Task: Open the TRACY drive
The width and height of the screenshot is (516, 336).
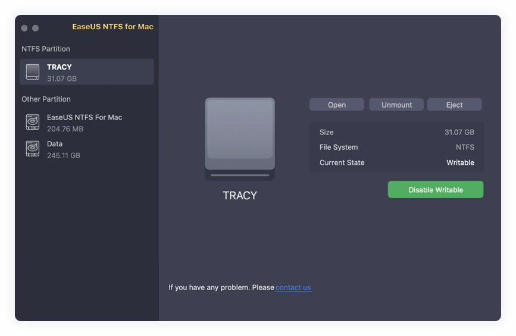Action: pos(337,105)
